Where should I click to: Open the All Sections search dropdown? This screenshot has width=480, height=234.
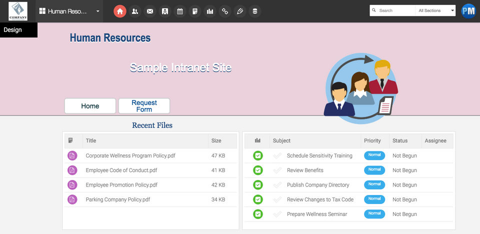pos(435,10)
